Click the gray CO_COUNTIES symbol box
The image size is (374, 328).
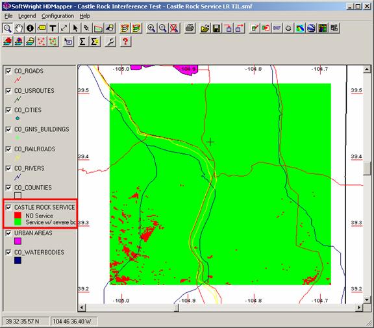pos(18,196)
